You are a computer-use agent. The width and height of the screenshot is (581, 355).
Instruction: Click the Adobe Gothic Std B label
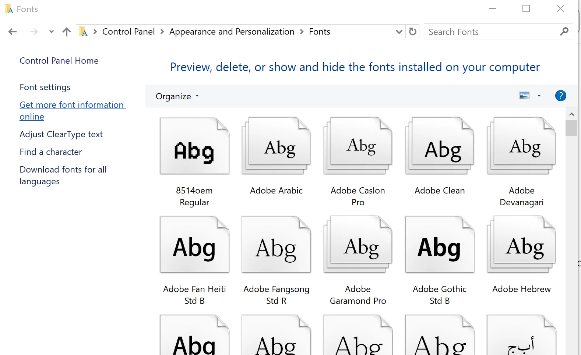pyautogui.click(x=440, y=295)
